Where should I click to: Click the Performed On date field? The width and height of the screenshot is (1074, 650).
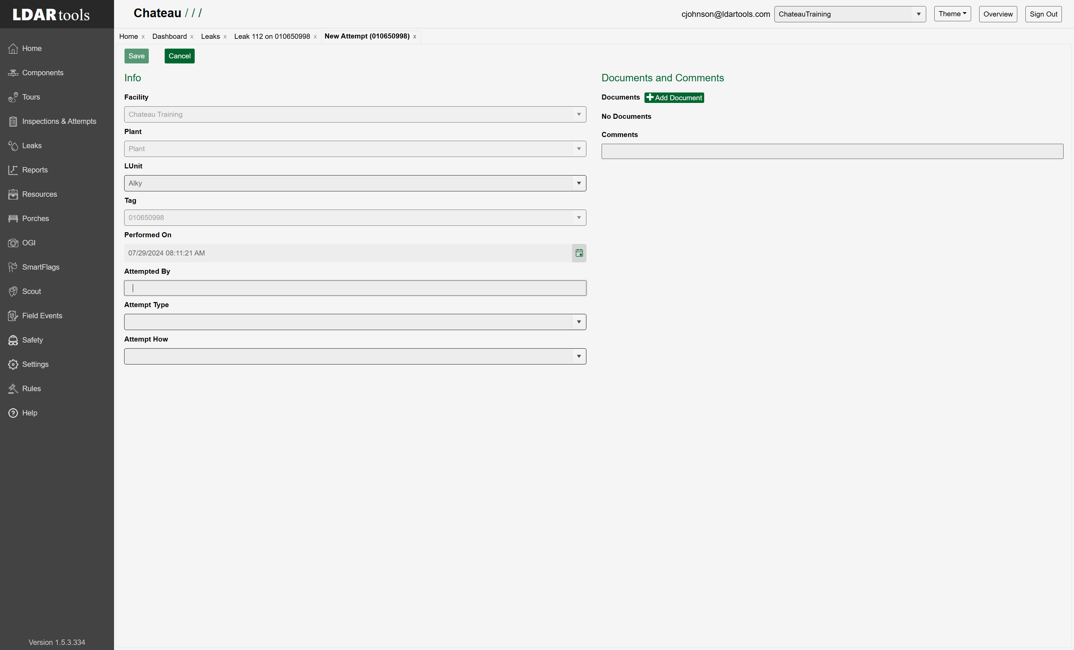(348, 253)
